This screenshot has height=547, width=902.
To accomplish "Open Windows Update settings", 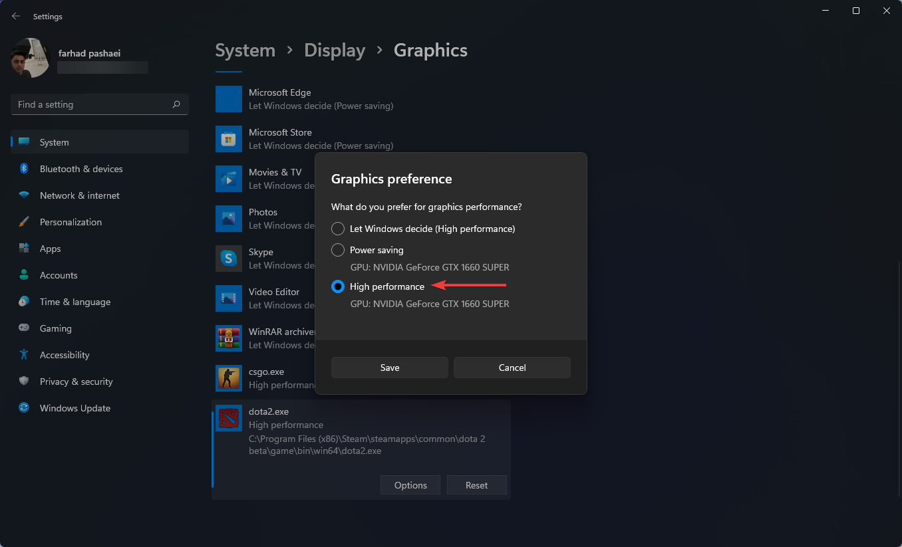I will point(75,408).
